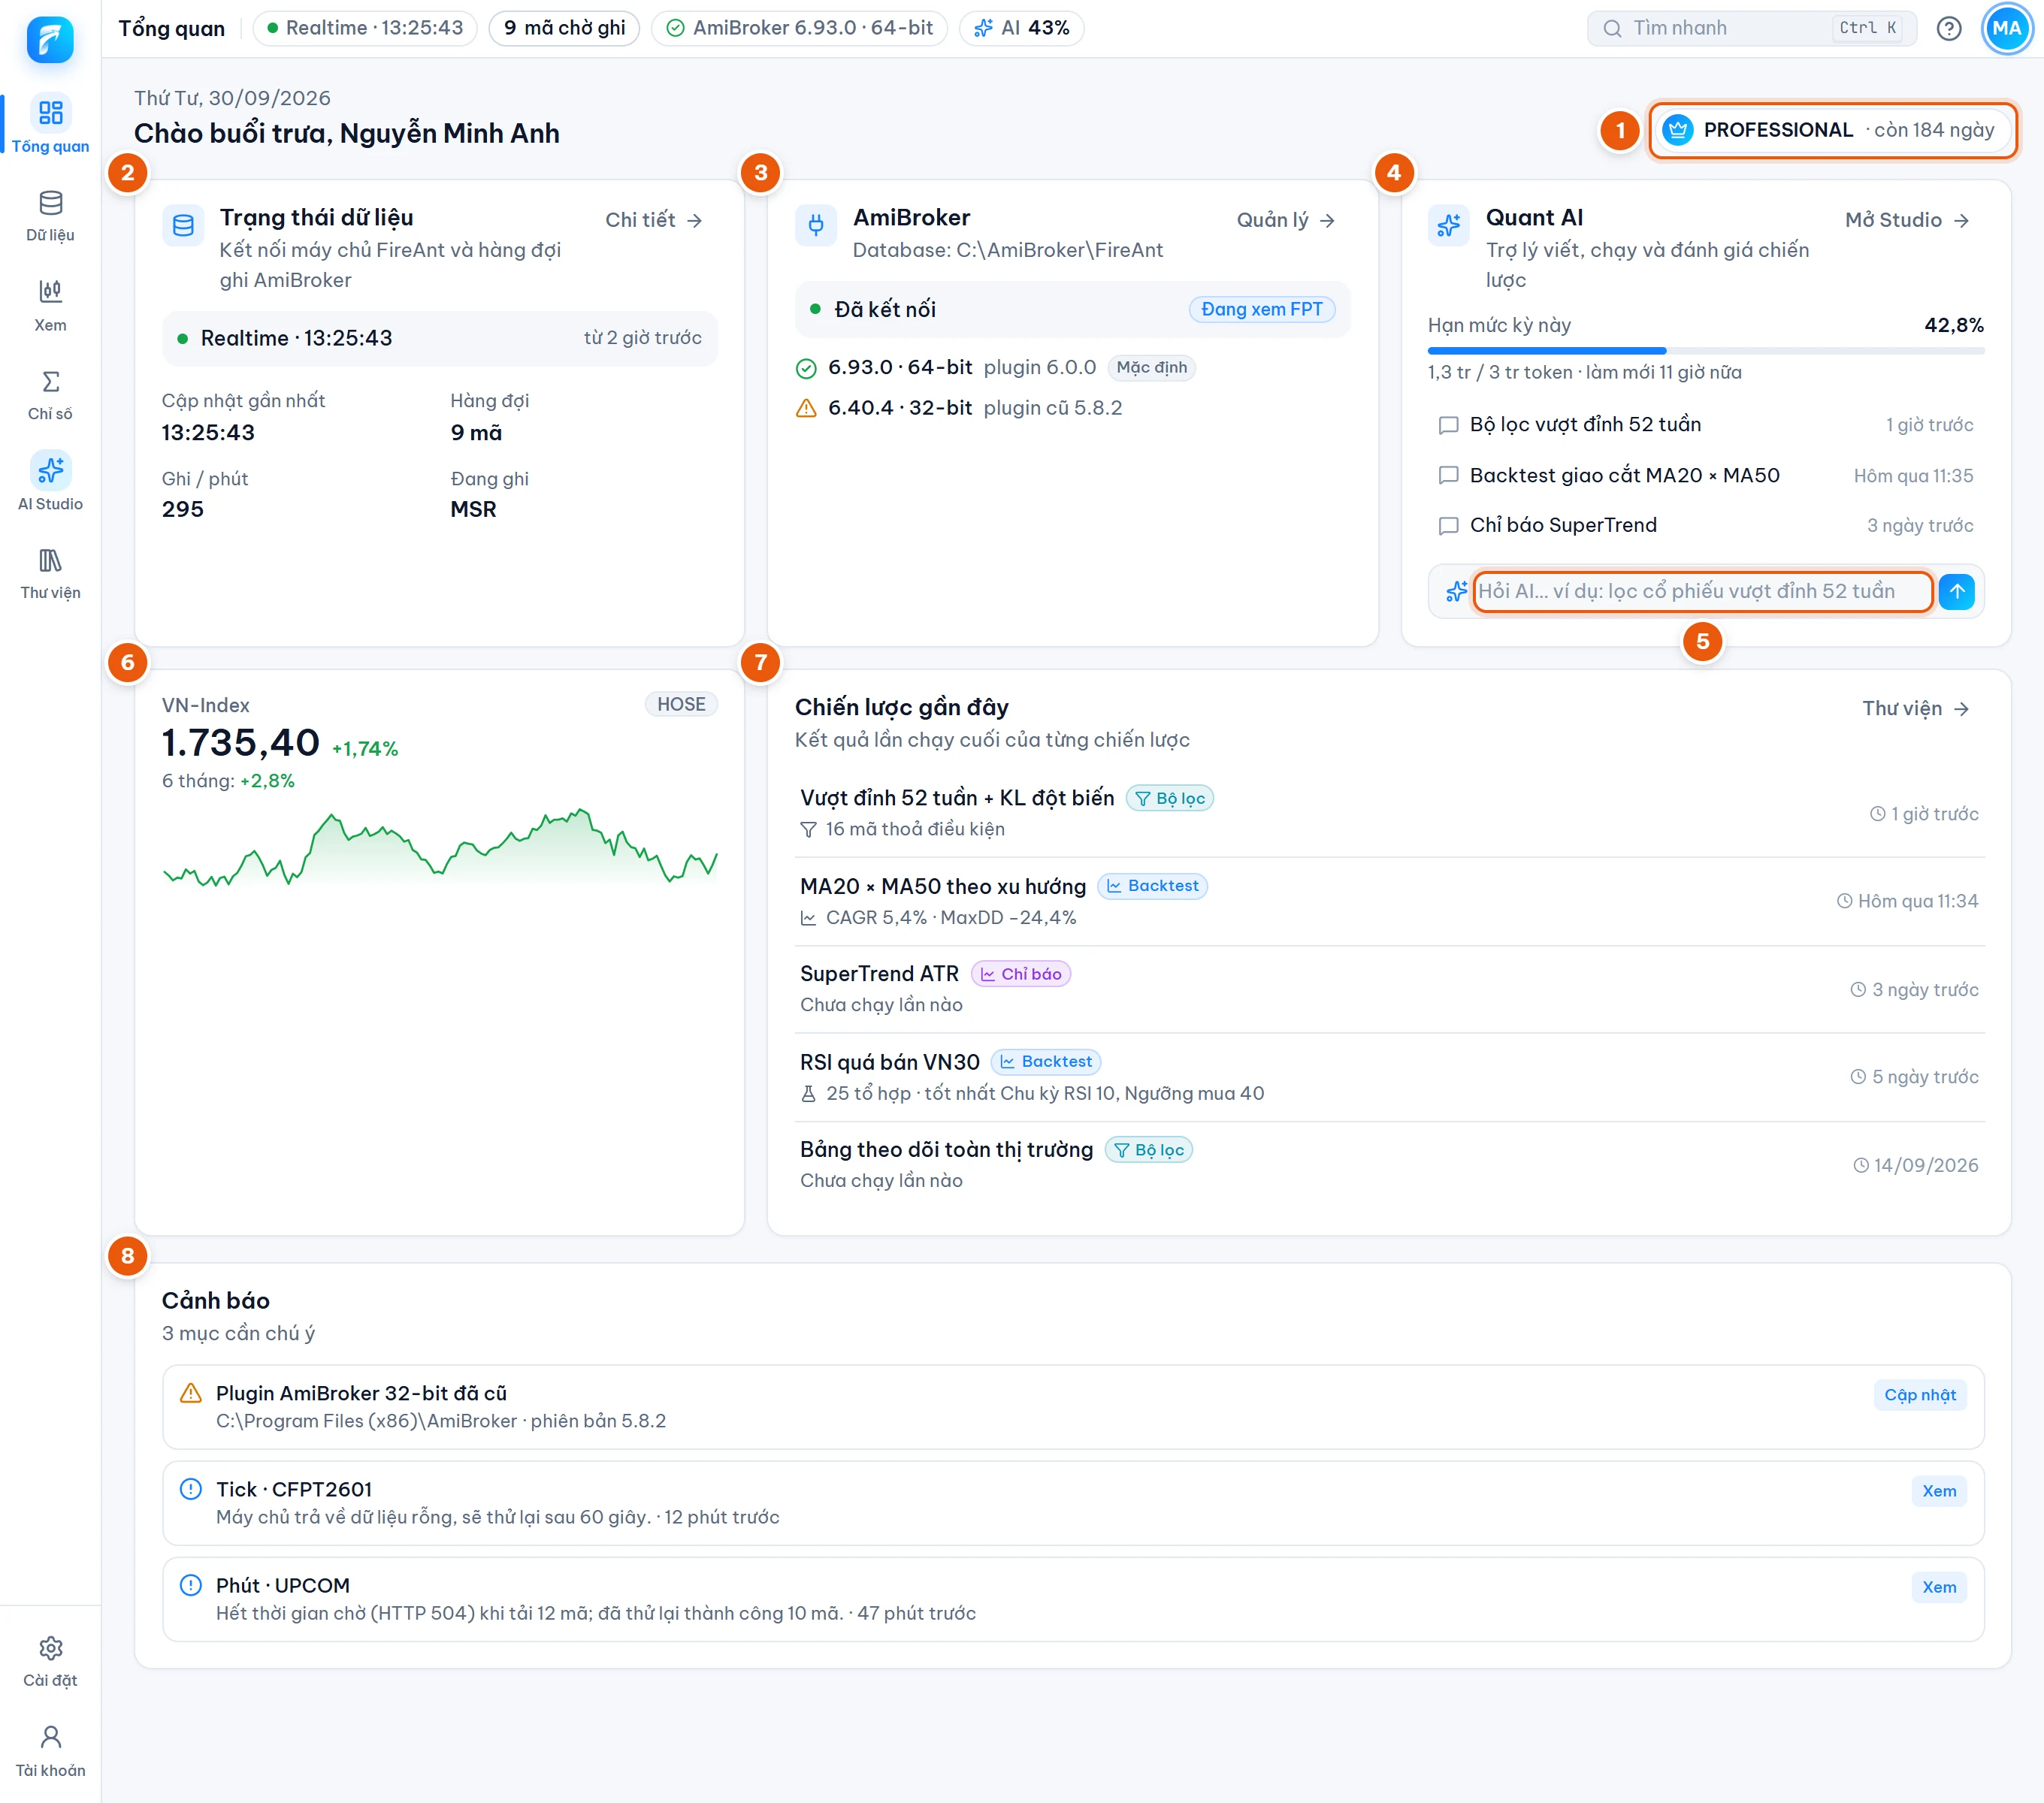
Task: Open chat Bộ lọc vượt đỉnh 52 tuần
Action: pos(1705,424)
